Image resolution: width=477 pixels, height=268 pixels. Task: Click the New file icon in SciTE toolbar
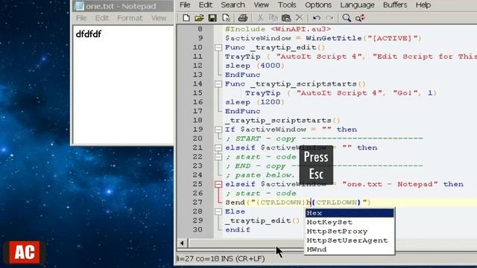[186, 18]
